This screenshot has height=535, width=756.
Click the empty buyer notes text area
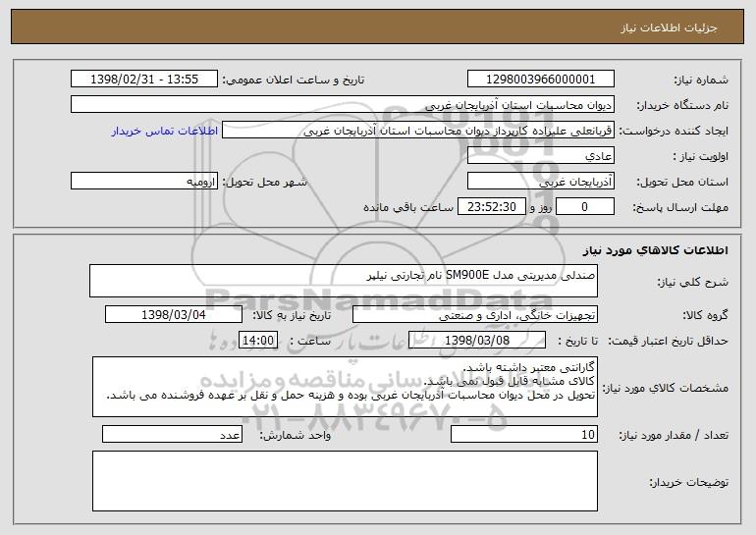(x=345, y=481)
